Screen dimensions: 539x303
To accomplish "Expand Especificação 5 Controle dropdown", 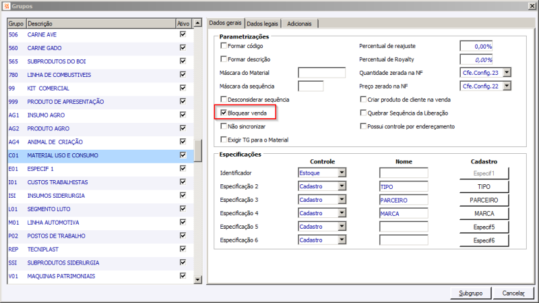I will pyautogui.click(x=342, y=227).
